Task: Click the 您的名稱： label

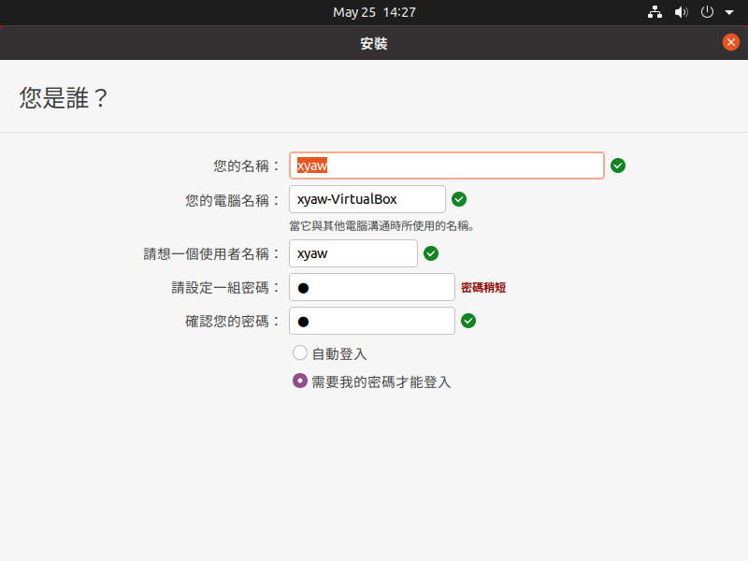Action: (x=246, y=165)
